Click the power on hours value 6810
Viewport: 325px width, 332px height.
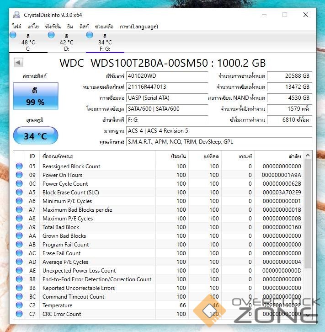(x=290, y=120)
